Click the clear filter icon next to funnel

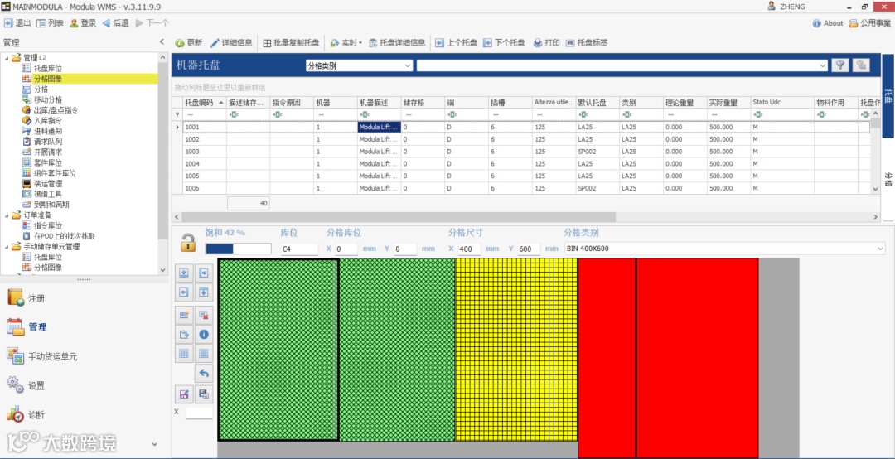pyautogui.click(x=861, y=65)
